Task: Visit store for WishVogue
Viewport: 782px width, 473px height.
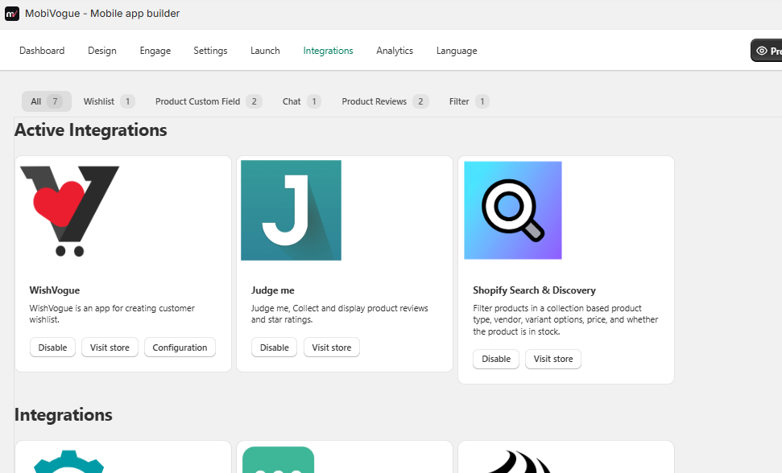Action: click(x=110, y=348)
